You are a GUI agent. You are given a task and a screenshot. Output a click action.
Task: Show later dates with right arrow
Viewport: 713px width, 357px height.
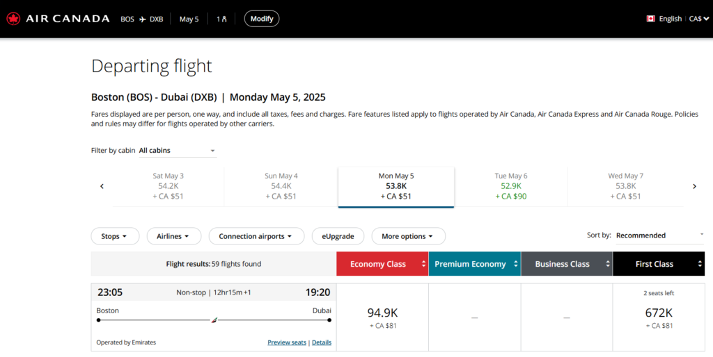pos(694,186)
